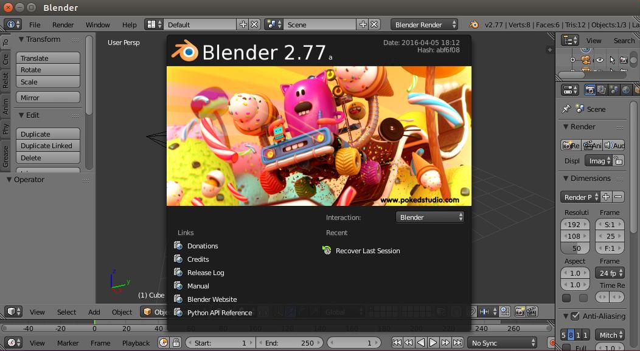Click the snap target grid icon

[505, 312]
